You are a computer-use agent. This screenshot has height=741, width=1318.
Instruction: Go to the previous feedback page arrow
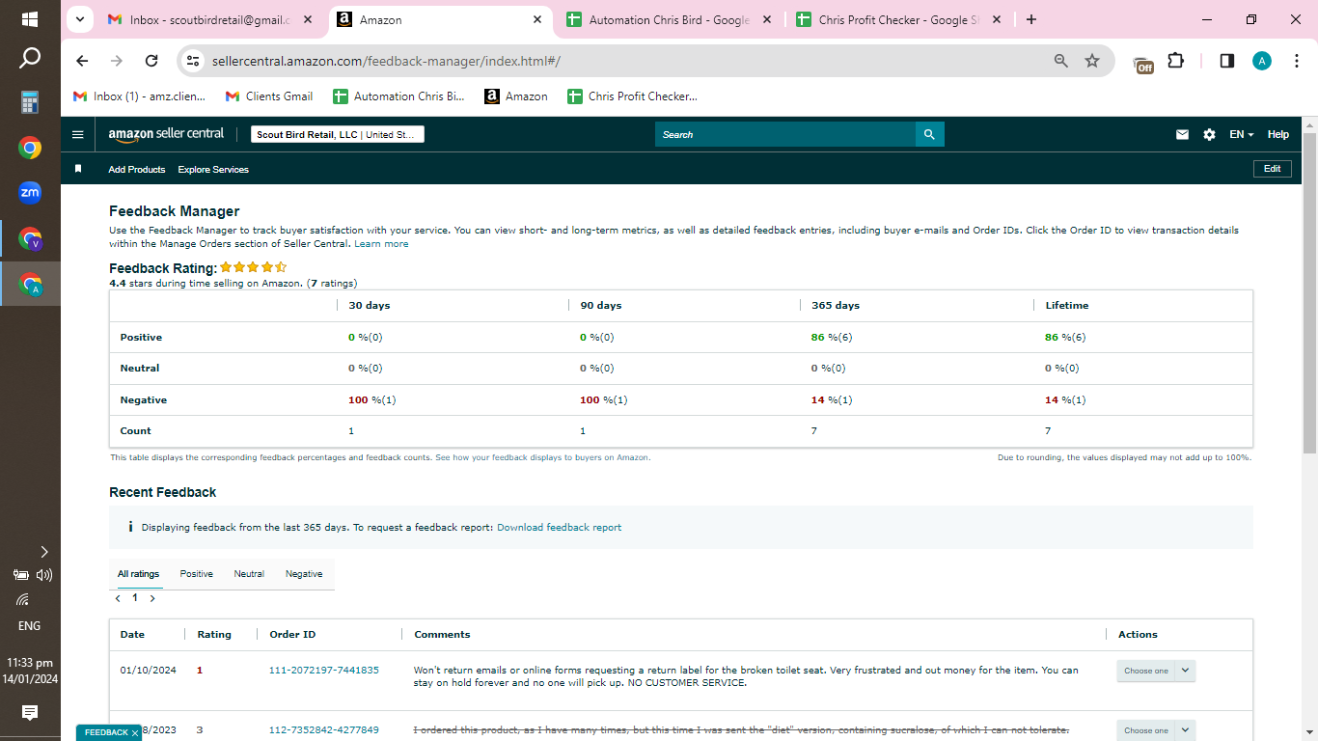point(118,598)
